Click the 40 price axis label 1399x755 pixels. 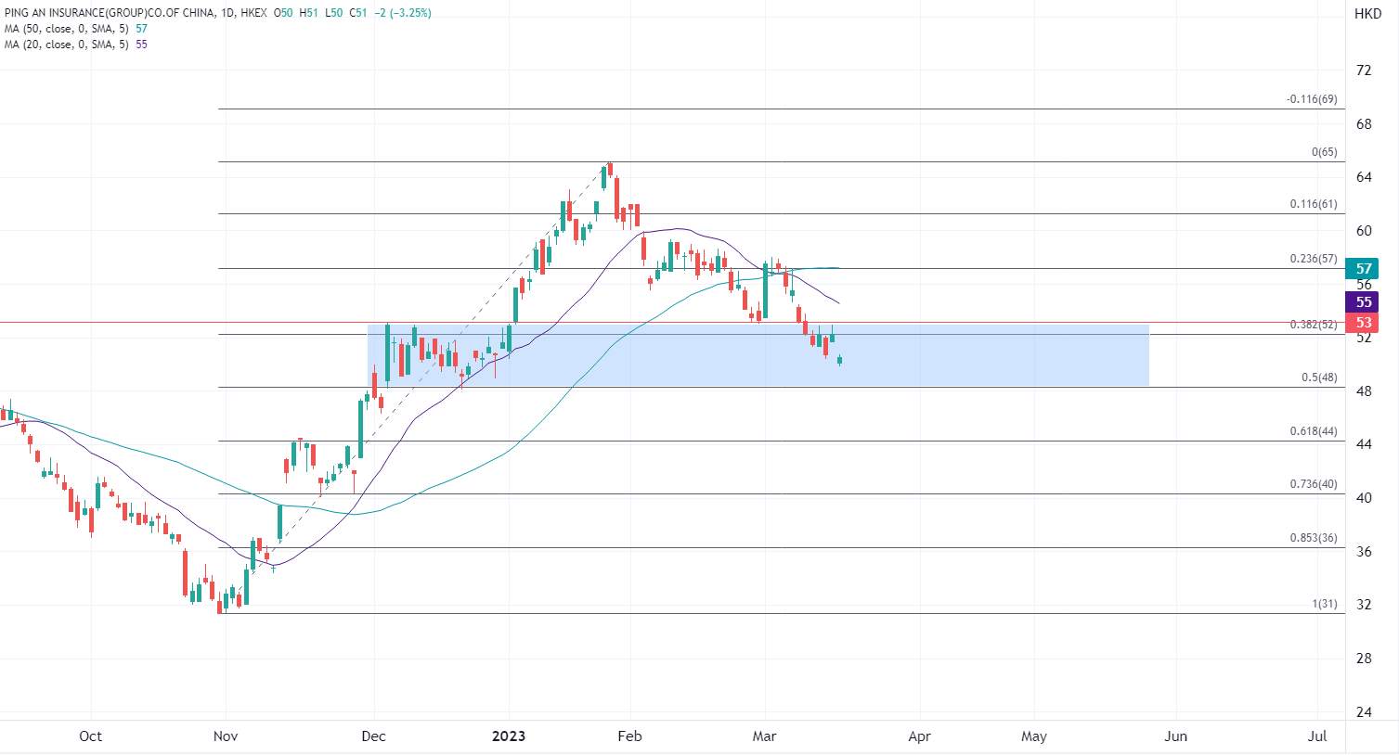pos(1363,498)
